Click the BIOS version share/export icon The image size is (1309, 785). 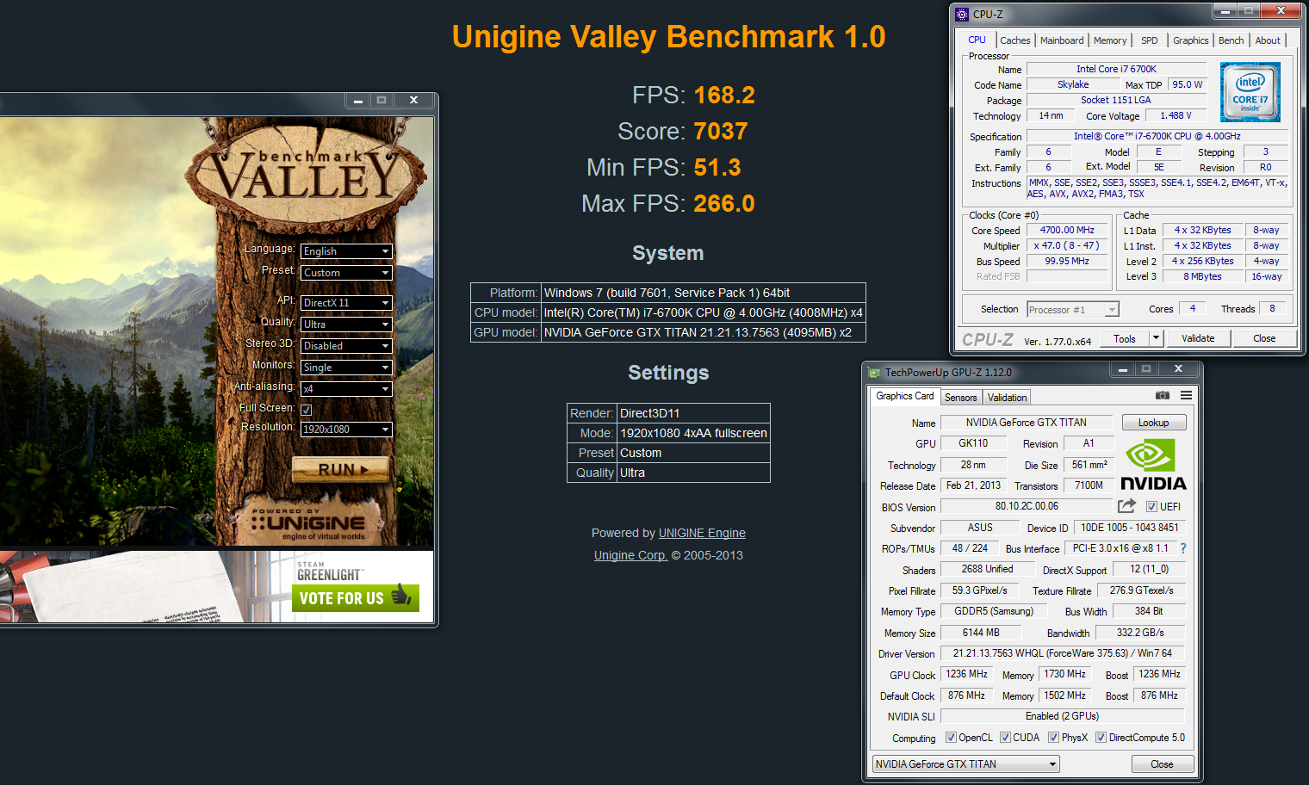pyautogui.click(x=1126, y=506)
